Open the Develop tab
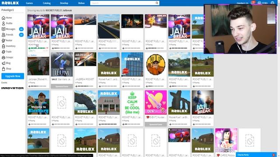 click(64, 3)
